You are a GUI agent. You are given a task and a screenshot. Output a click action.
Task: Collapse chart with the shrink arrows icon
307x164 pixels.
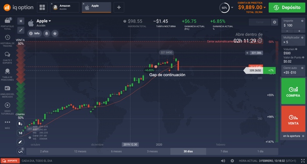tap(21, 30)
